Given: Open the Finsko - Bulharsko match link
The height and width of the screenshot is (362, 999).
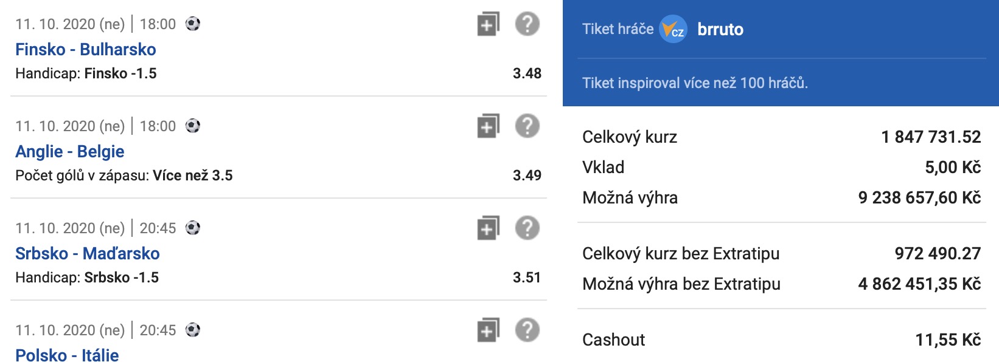Looking at the screenshot, I should tap(85, 49).
